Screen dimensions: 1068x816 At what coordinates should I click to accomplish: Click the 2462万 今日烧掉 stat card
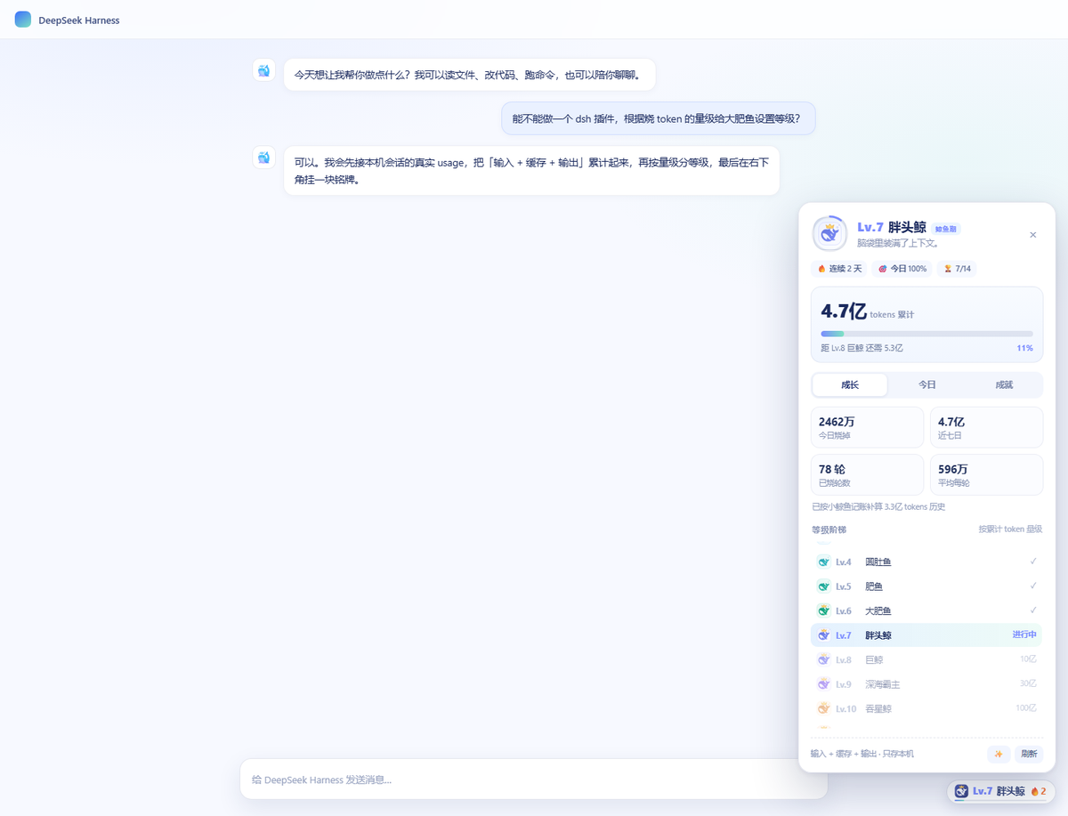[x=867, y=427]
